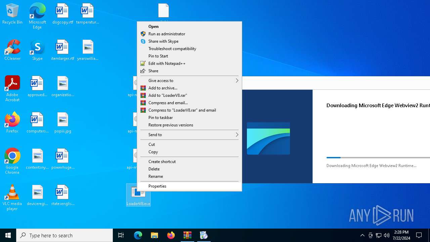This screenshot has width=430, height=242.
Task: Select the computers... Word document icon
Action: coord(37,123)
